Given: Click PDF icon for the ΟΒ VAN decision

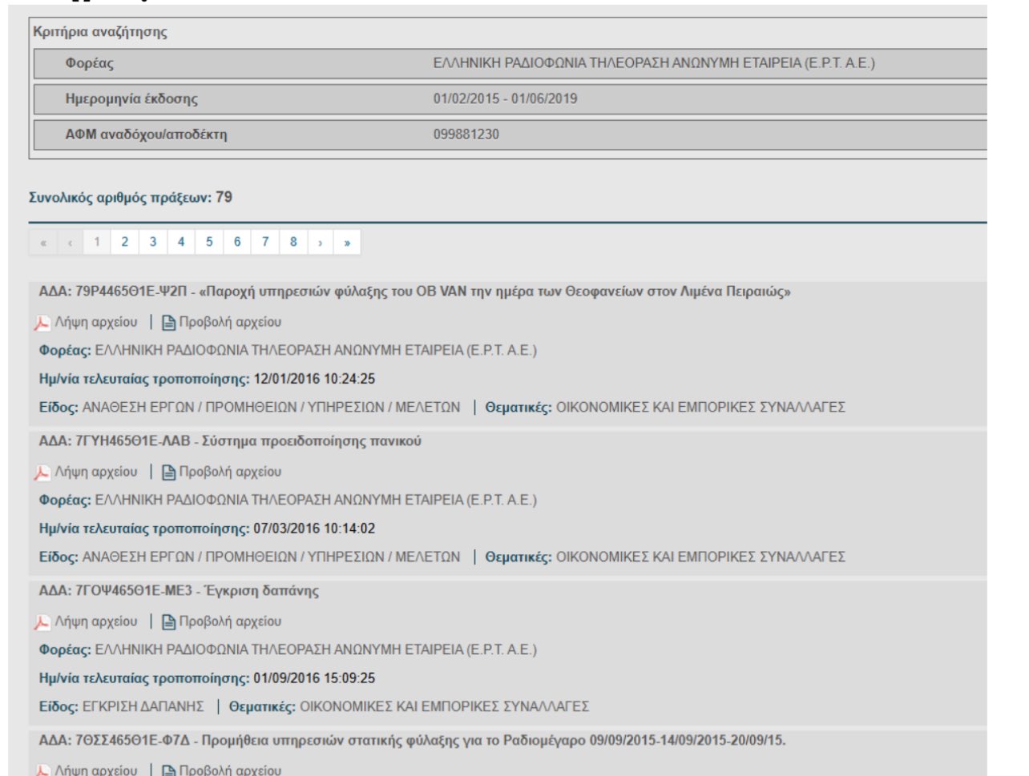Looking at the screenshot, I should coord(42,323).
